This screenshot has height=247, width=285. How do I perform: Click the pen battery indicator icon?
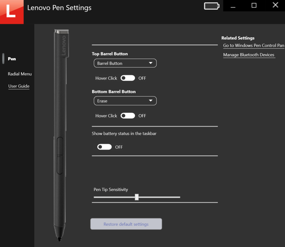[211, 6]
